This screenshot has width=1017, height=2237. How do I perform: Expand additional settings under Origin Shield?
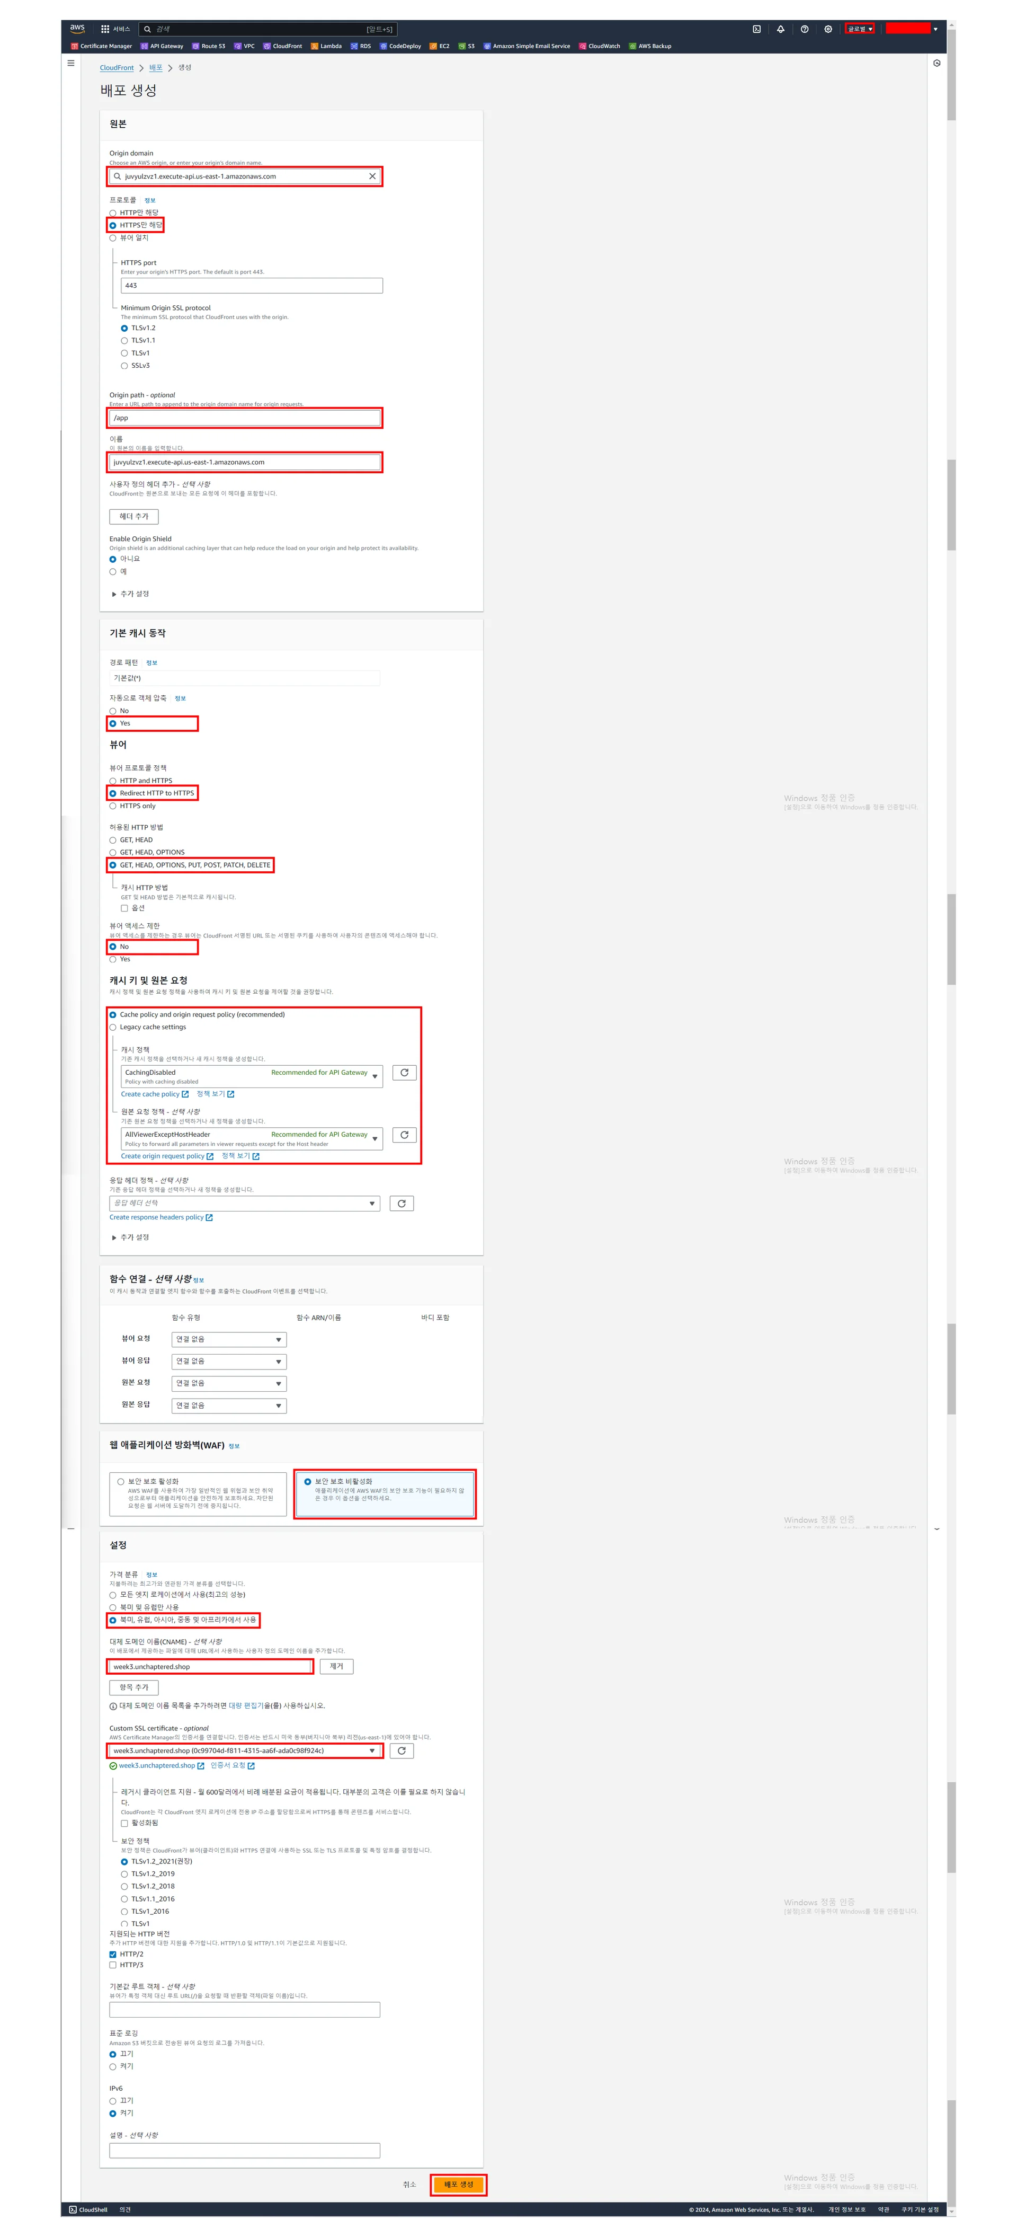[x=131, y=594]
